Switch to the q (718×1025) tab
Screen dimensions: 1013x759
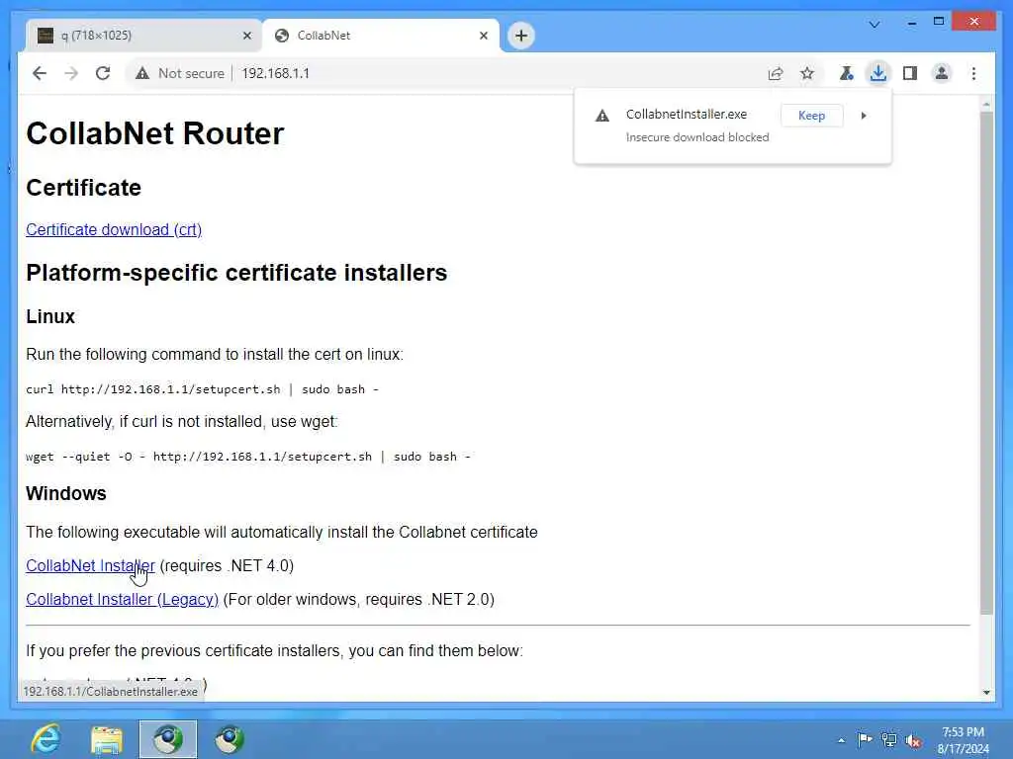pyautogui.click(x=143, y=36)
